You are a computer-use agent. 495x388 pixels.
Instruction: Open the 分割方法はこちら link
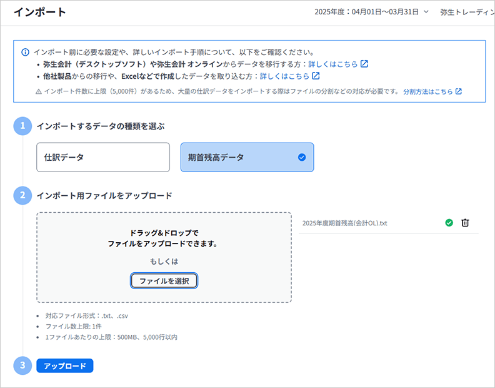[427, 91]
